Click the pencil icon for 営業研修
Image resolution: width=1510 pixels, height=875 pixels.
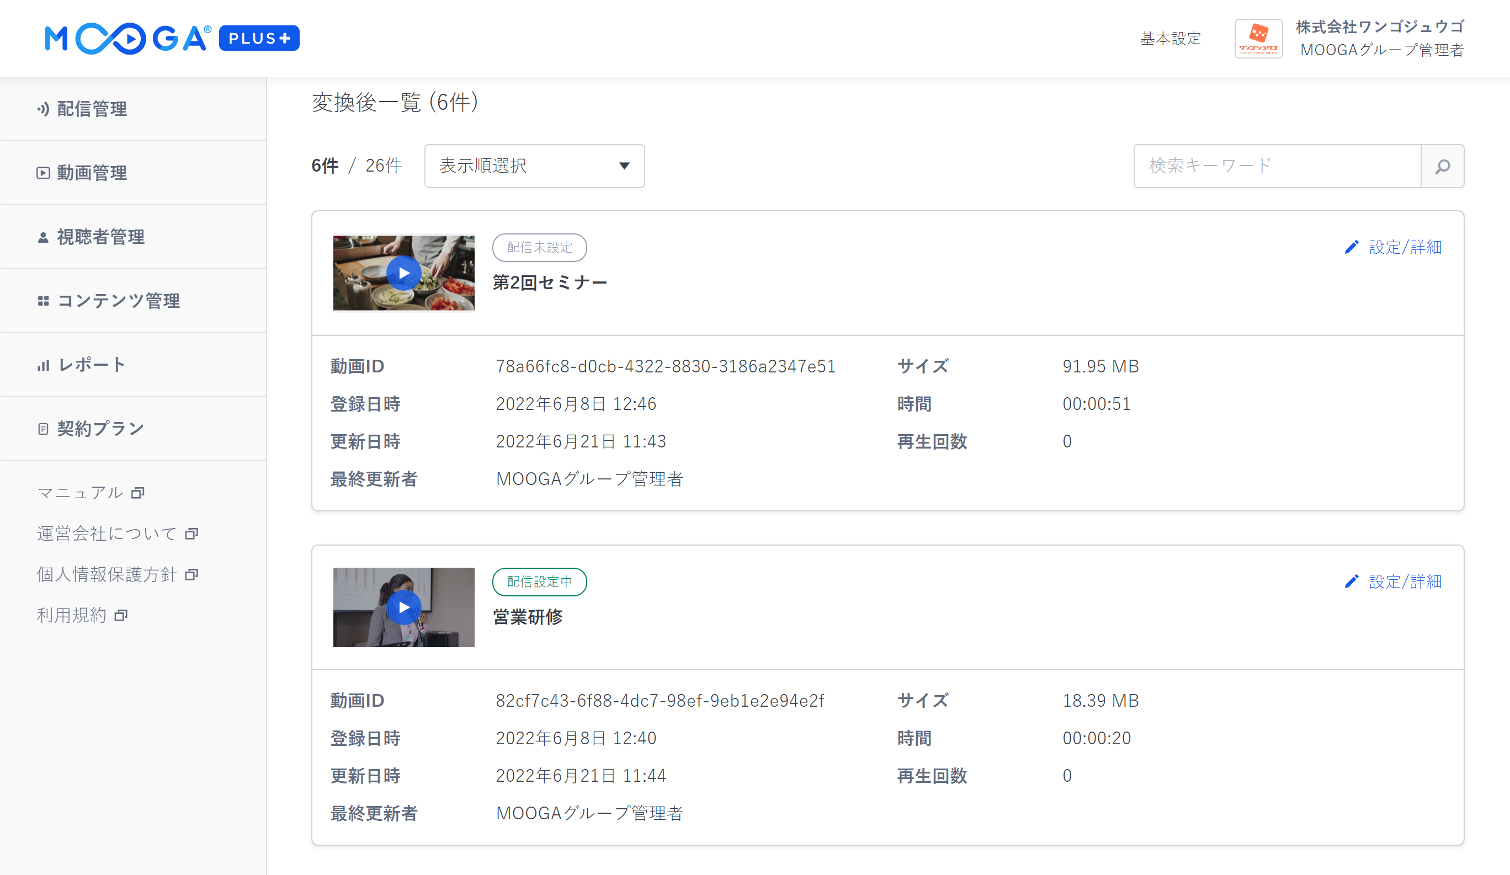1351,581
